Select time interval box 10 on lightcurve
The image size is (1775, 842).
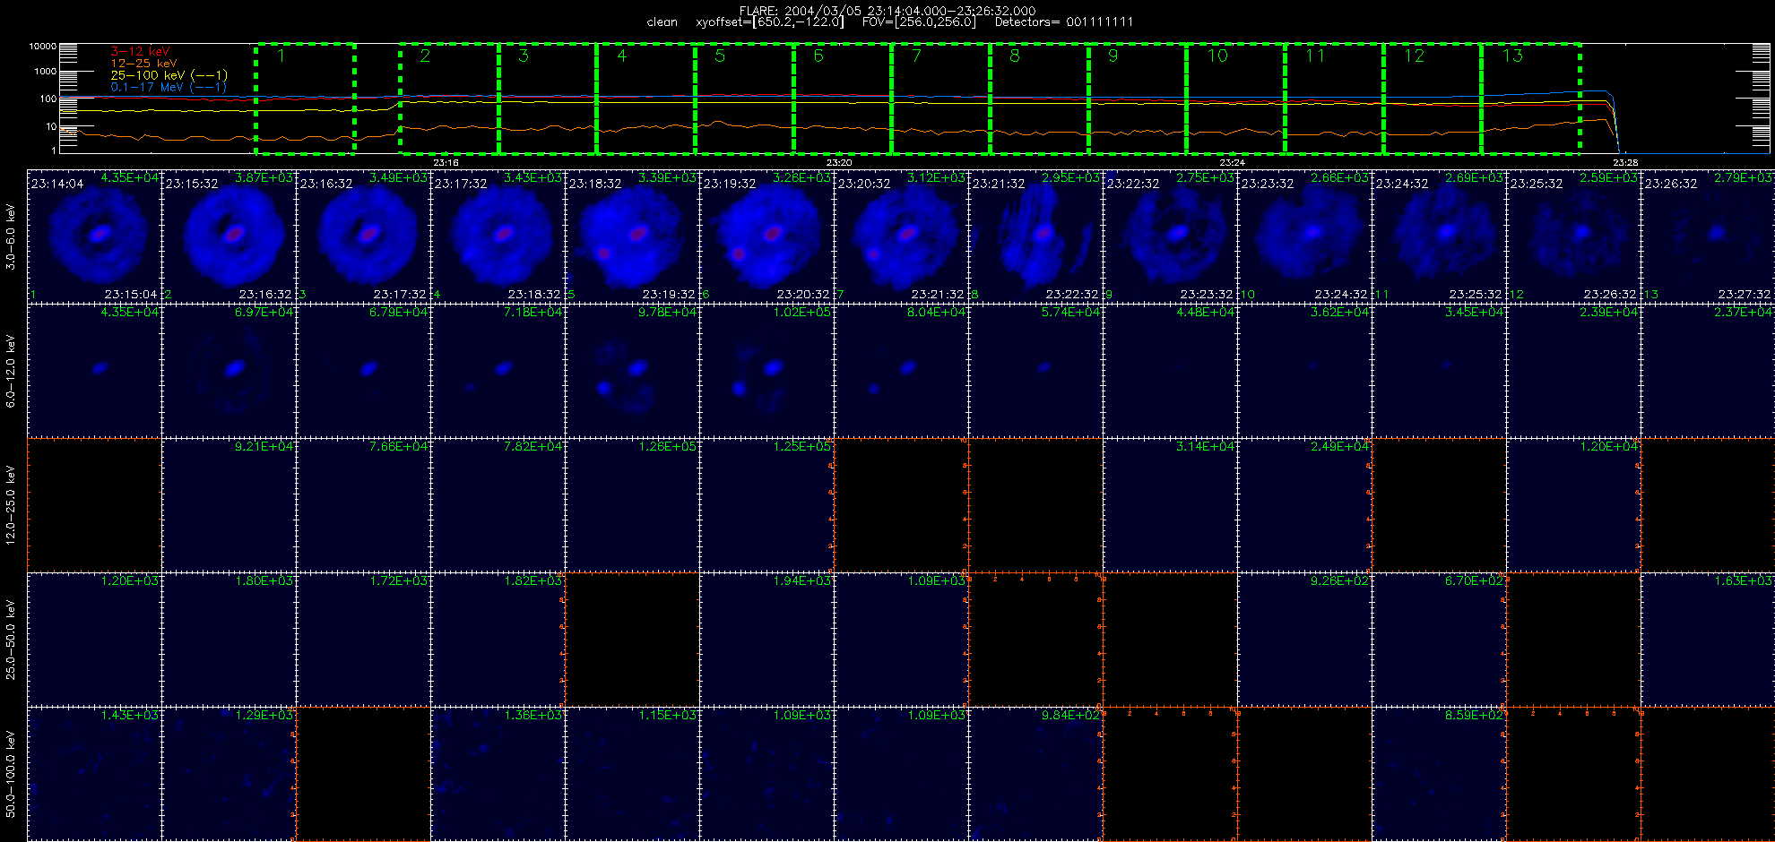[1235, 98]
